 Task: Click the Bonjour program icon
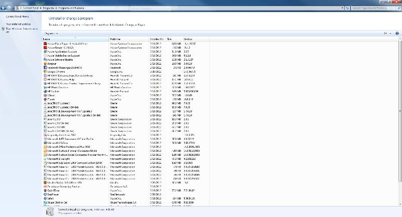point(45,63)
